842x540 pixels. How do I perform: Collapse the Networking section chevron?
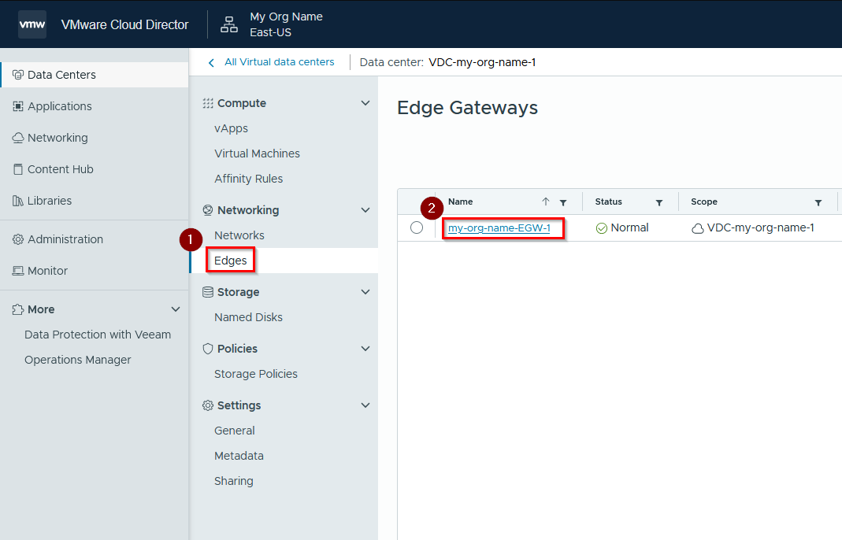pyautogui.click(x=365, y=210)
